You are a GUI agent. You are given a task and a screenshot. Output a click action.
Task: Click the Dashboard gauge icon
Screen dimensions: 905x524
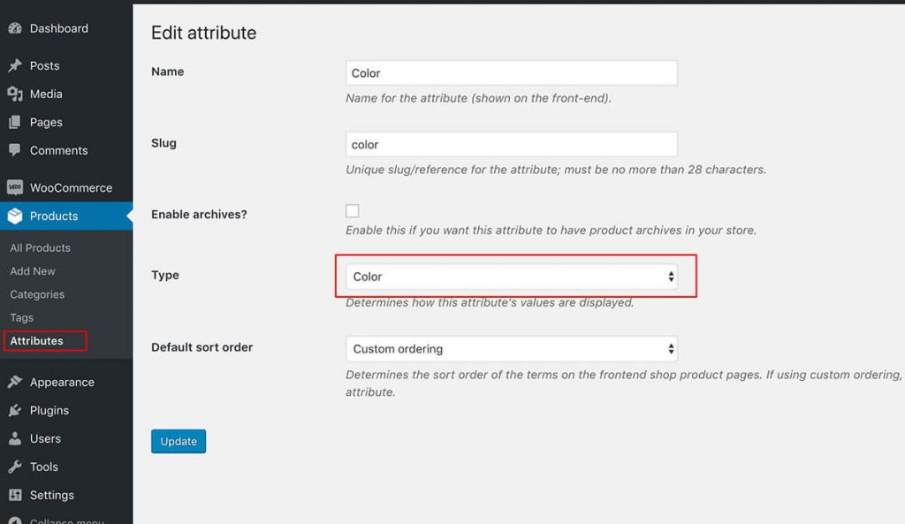click(x=15, y=28)
